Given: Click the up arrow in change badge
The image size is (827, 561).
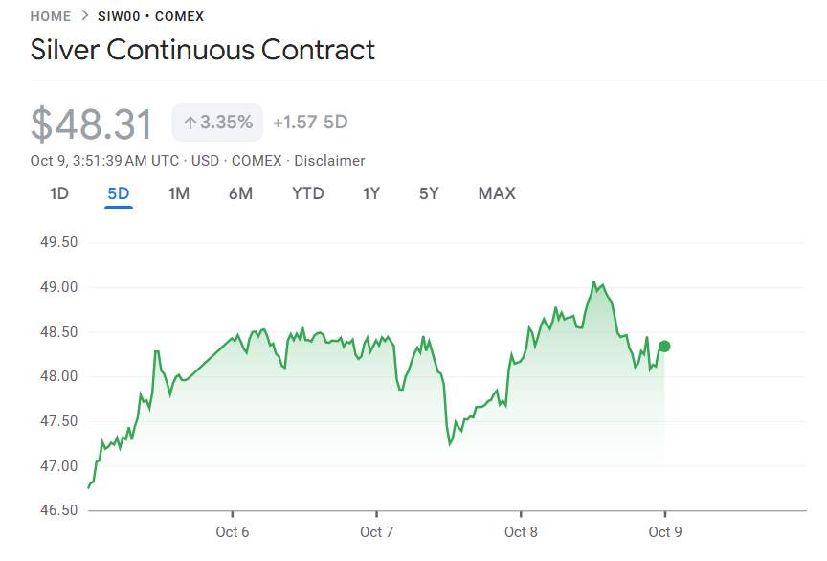Looking at the screenshot, I should pos(190,123).
